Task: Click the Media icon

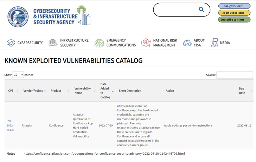Action: click(215, 43)
